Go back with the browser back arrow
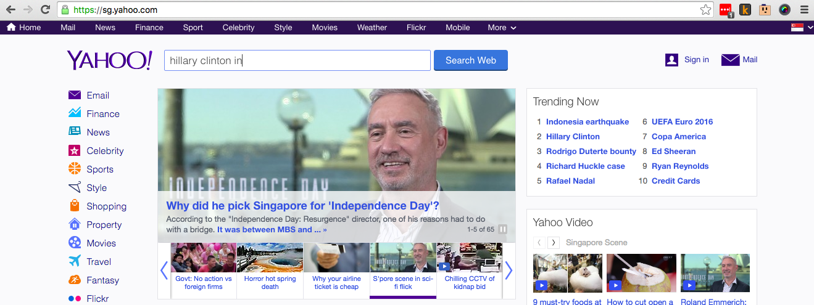Viewport: 814px width, 305px height. point(10,10)
